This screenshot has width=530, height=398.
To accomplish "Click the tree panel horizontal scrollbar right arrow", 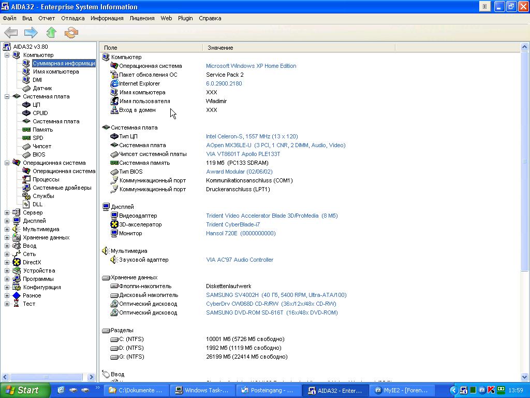I will pyautogui.click(x=91, y=377).
